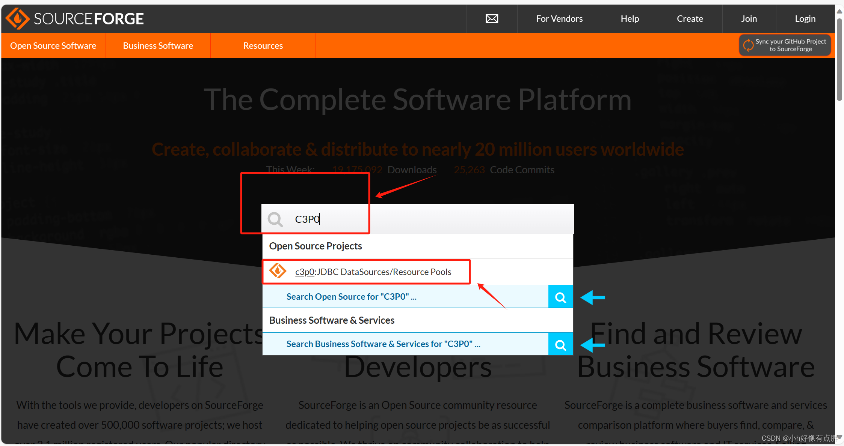Open the Create menu item
The height and width of the screenshot is (446, 844).
tap(690, 19)
